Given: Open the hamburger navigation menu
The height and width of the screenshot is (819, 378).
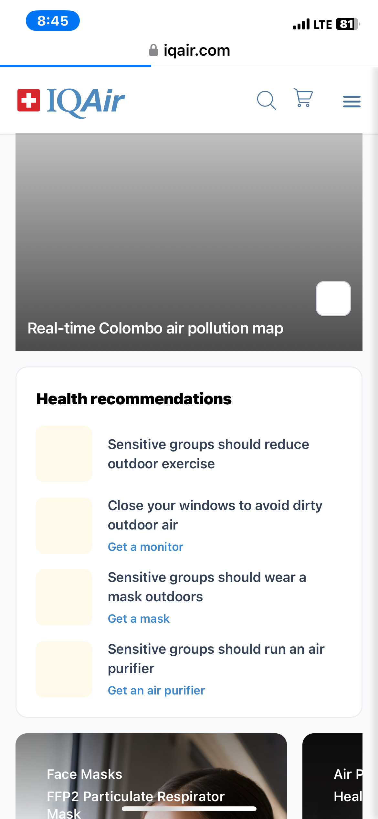Looking at the screenshot, I should 352,102.
